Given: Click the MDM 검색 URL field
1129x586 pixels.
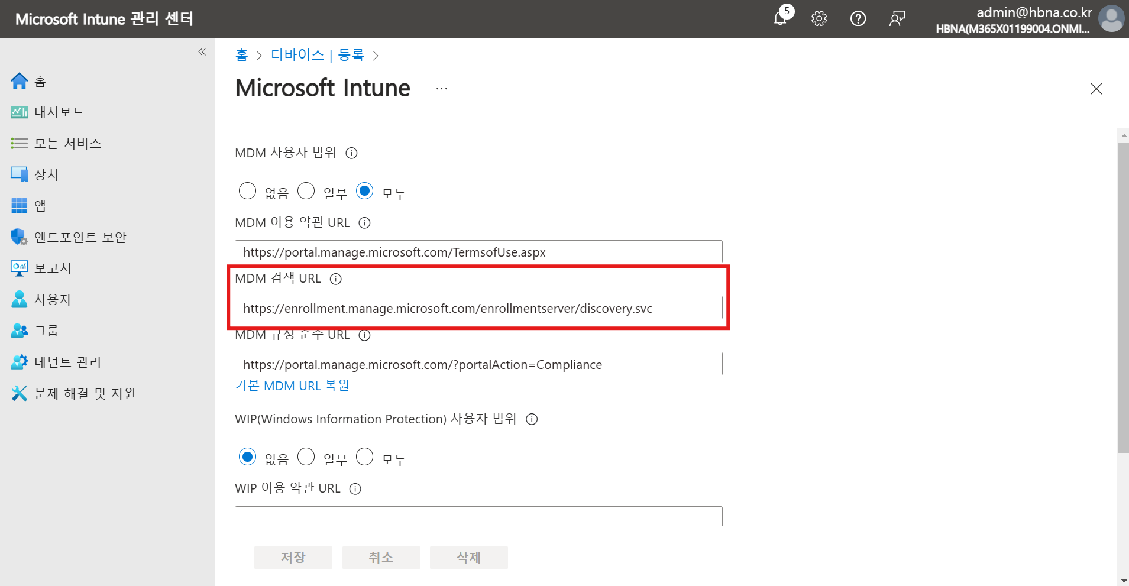Looking at the screenshot, I should pos(478,308).
